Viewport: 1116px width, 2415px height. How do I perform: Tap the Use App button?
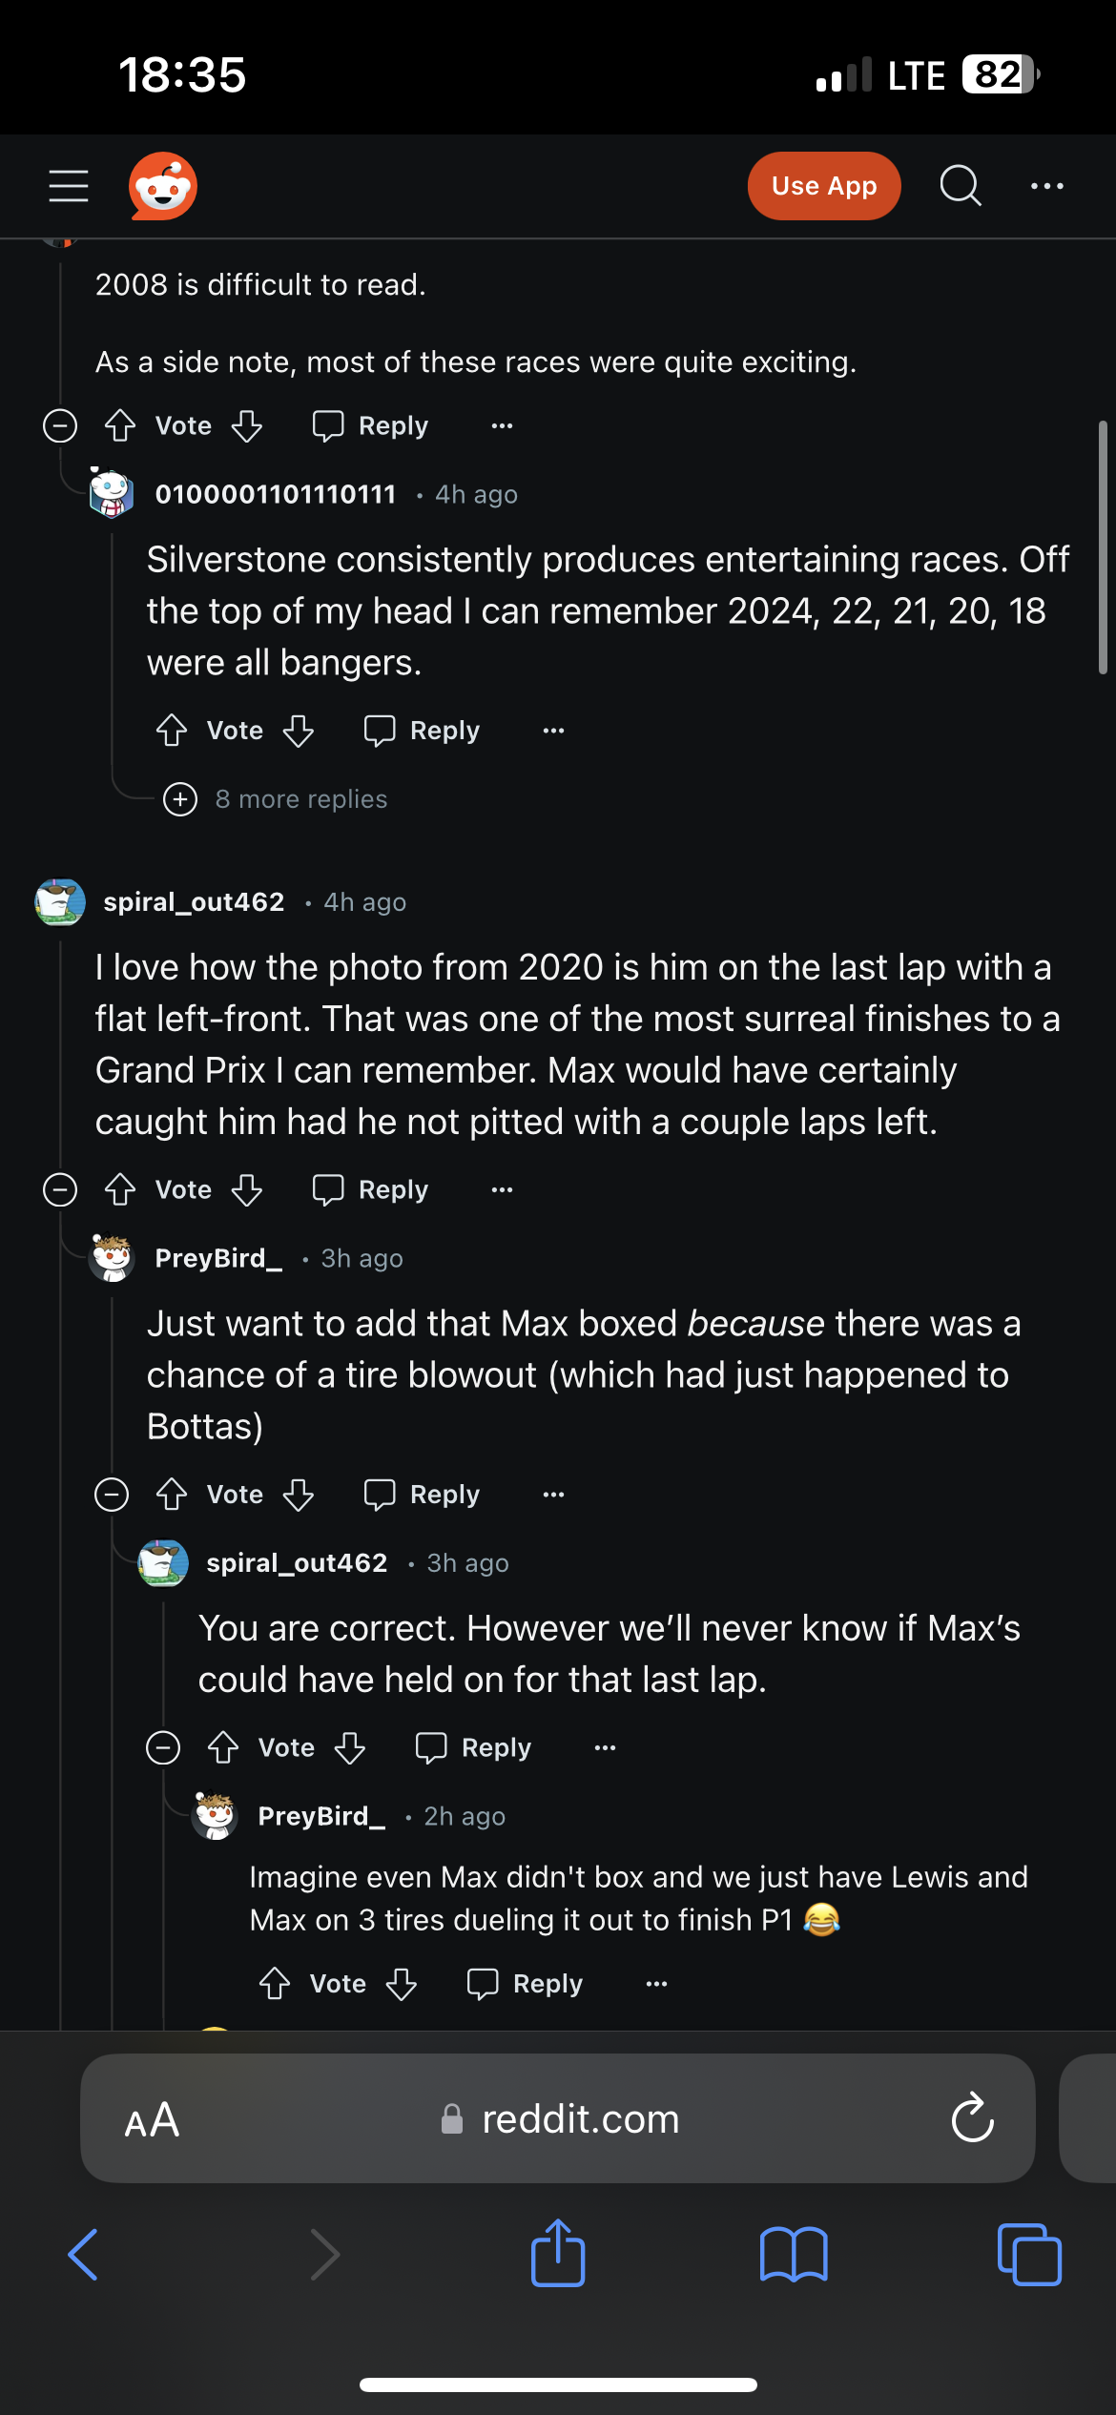[822, 186]
